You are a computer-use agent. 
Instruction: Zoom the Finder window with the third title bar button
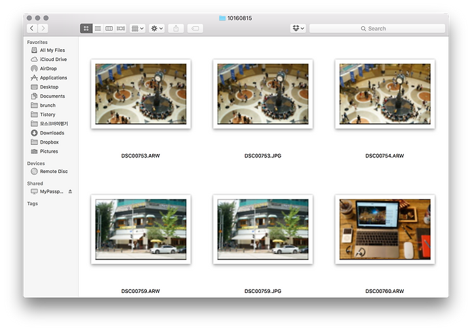46,18
